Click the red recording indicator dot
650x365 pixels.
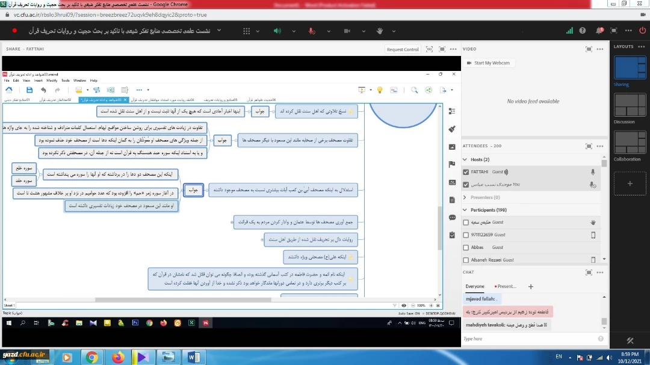pos(14,31)
